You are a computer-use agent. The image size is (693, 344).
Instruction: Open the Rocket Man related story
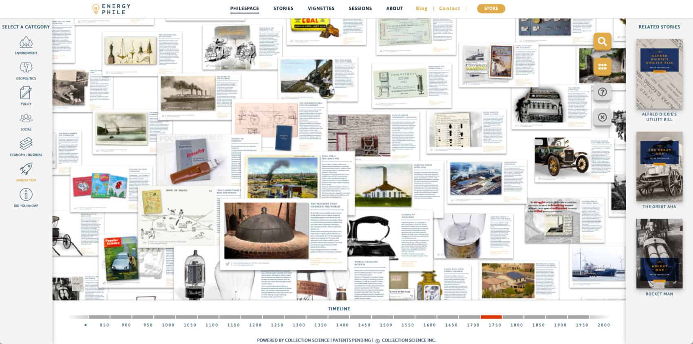click(x=659, y=254)
